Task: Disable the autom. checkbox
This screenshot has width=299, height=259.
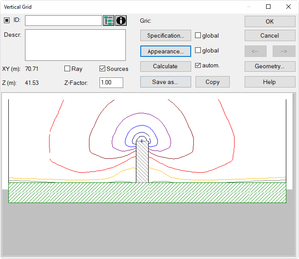Action: (198, 65)
